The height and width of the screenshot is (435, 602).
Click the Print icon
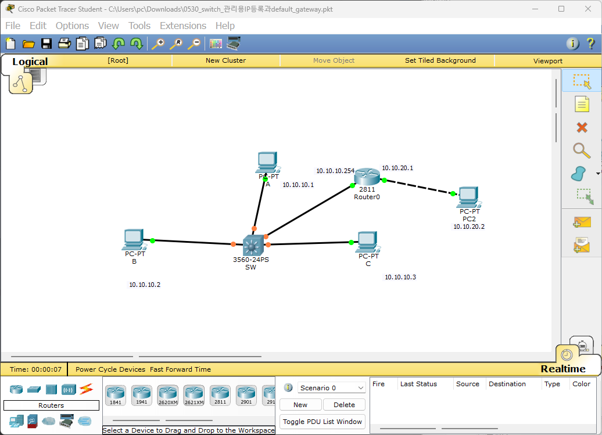click(64, 44)
